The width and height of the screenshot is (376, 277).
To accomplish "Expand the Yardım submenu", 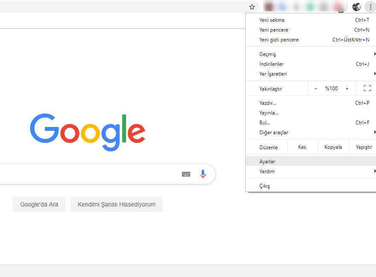I will point(311,171).
